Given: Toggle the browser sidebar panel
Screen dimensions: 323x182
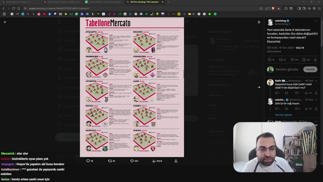Looking at the screenshot, I should click(299, 8).
